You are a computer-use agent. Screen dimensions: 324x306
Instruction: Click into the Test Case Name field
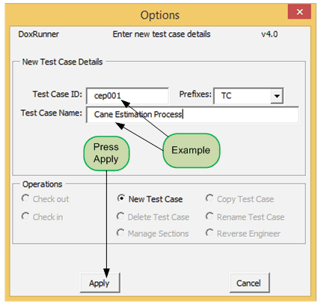(x=192, y=115)
